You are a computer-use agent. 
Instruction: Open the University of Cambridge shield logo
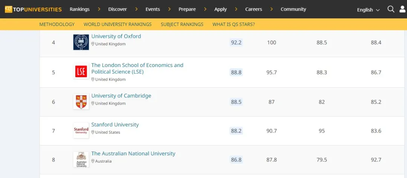coord(81,102)
